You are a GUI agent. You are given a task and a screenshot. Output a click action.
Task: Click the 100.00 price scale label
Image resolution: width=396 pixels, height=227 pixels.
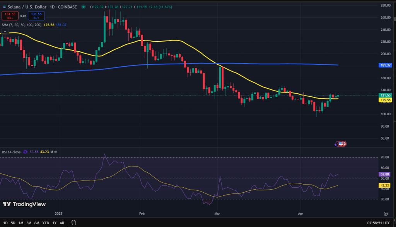coord(386,114)
